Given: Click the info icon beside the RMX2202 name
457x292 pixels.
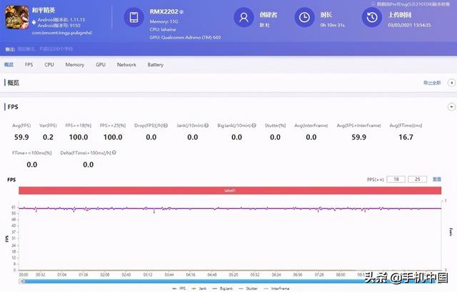Looking at the screenshot, I should [181, 12].
